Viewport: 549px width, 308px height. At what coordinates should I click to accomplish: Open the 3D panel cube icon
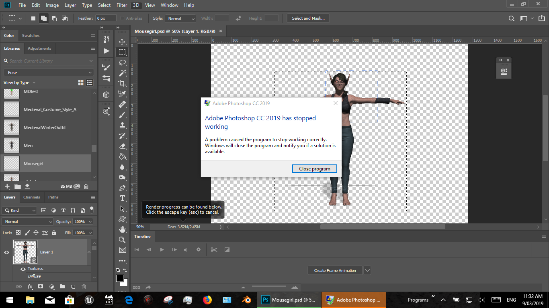tap(107, 95)
